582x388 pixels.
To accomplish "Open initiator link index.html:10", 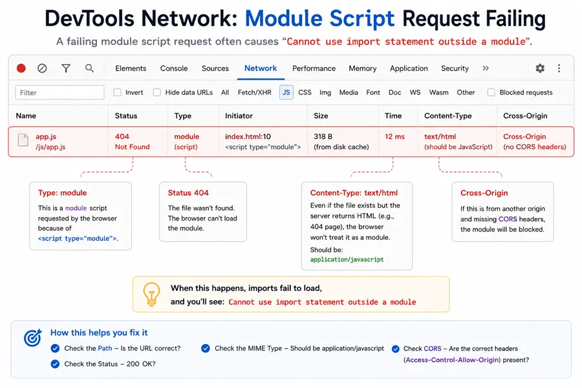I will tap(248, 136).
